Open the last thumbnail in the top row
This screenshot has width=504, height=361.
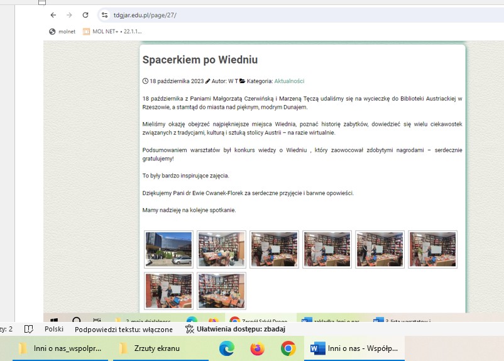[432, 249]
